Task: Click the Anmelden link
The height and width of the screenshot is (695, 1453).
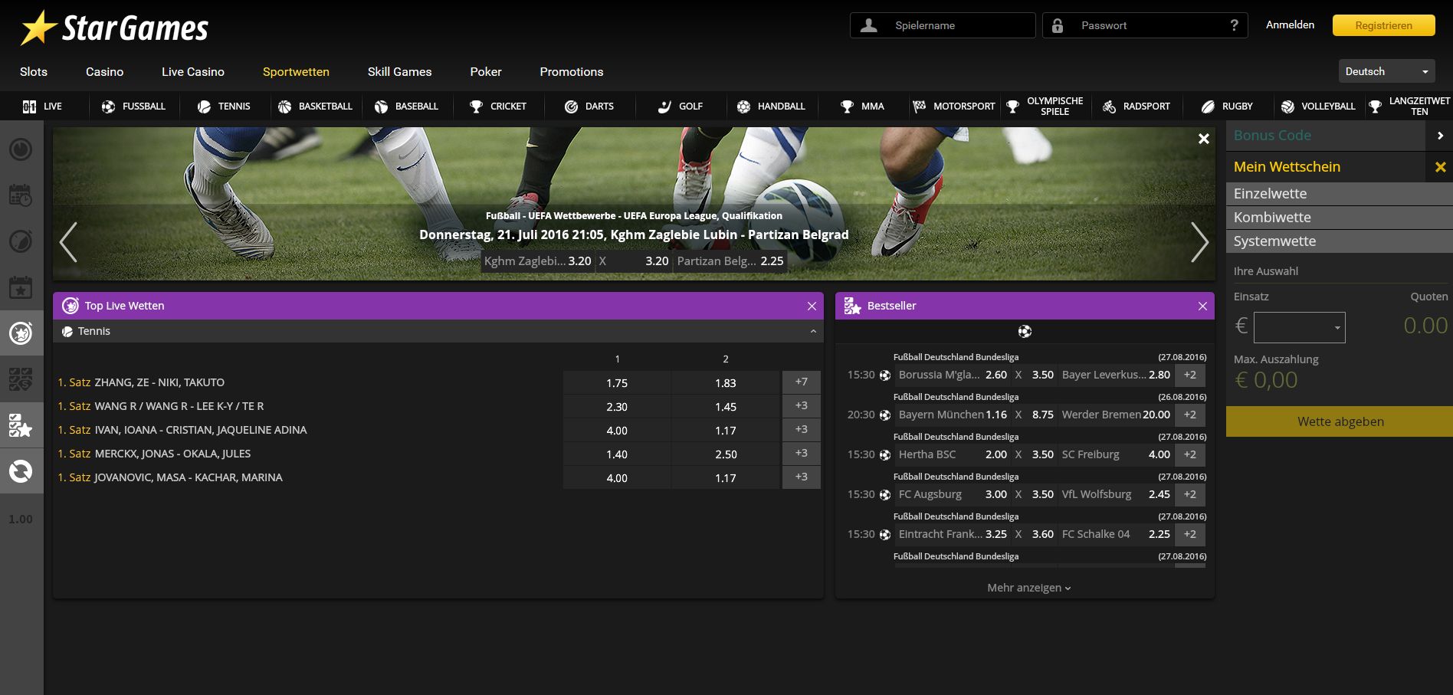Action: 1290,25
